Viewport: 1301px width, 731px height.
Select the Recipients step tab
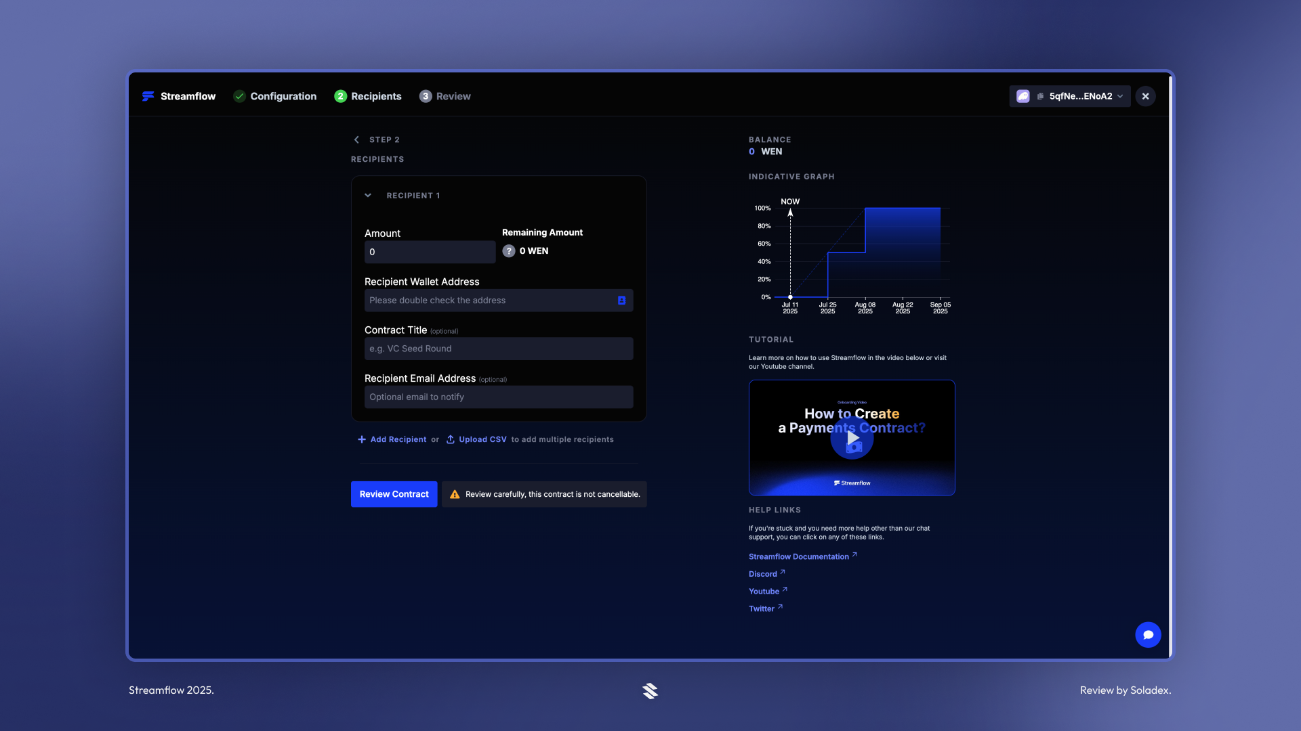368,96
